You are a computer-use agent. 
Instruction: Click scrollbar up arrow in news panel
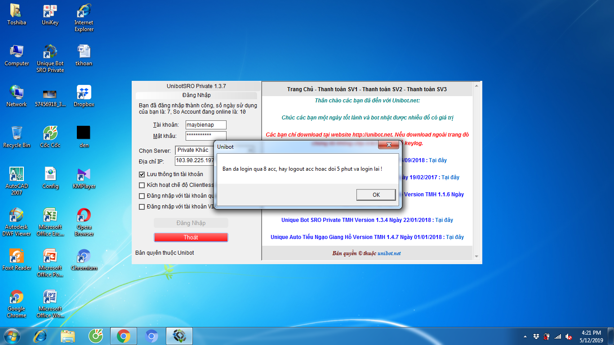[476, 87]
